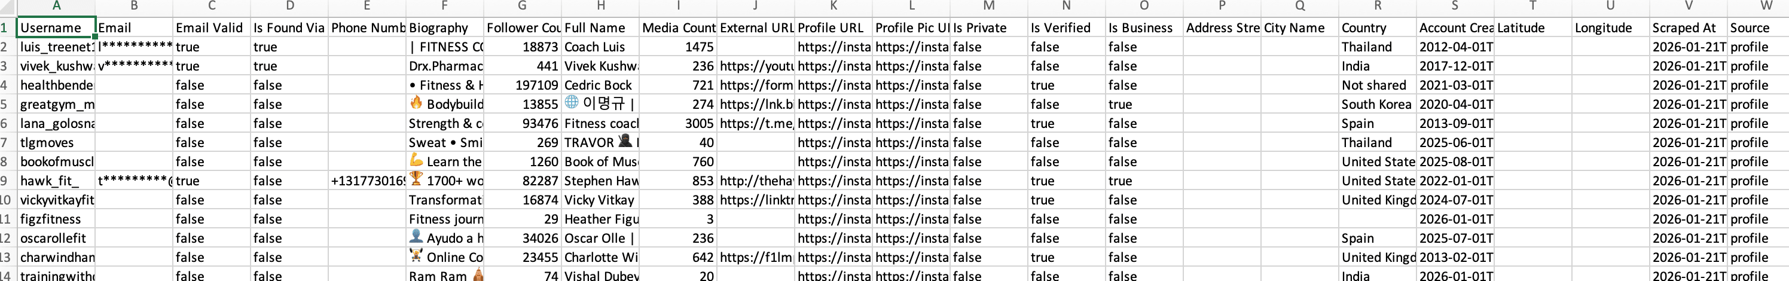
Task: Click the column S header letter
Action: pos(1454,6)
